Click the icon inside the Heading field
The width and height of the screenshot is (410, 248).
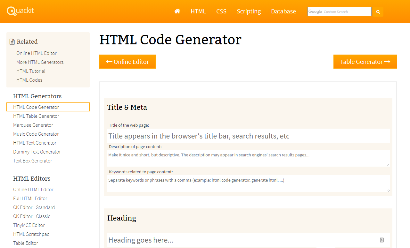[382, 240]
